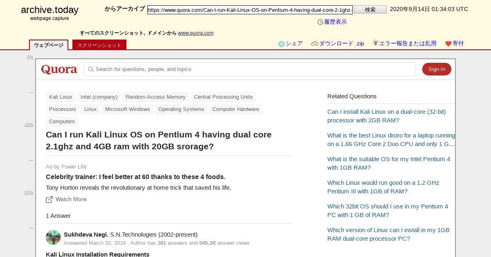Select the Operating Systems topic tag
Viewport: 491px width, 257px height.
pos(181,109)
